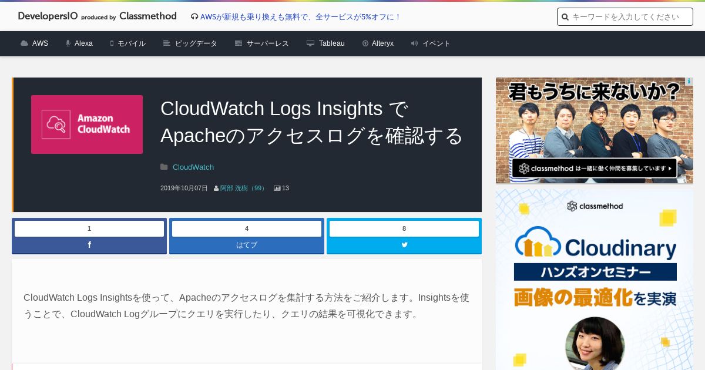Open the DevelopersIO logo homepage link
Viewport: 705px width, 370px height.
coord(97,16)
